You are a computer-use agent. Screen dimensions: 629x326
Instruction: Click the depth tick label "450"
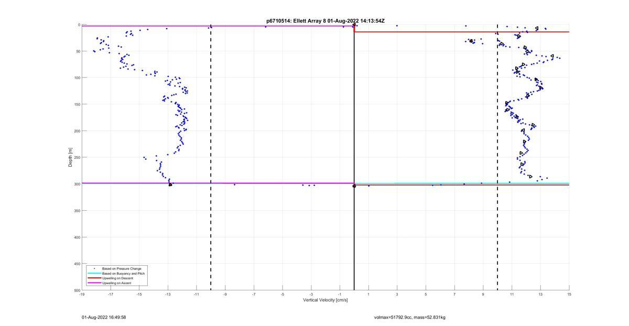77,264
